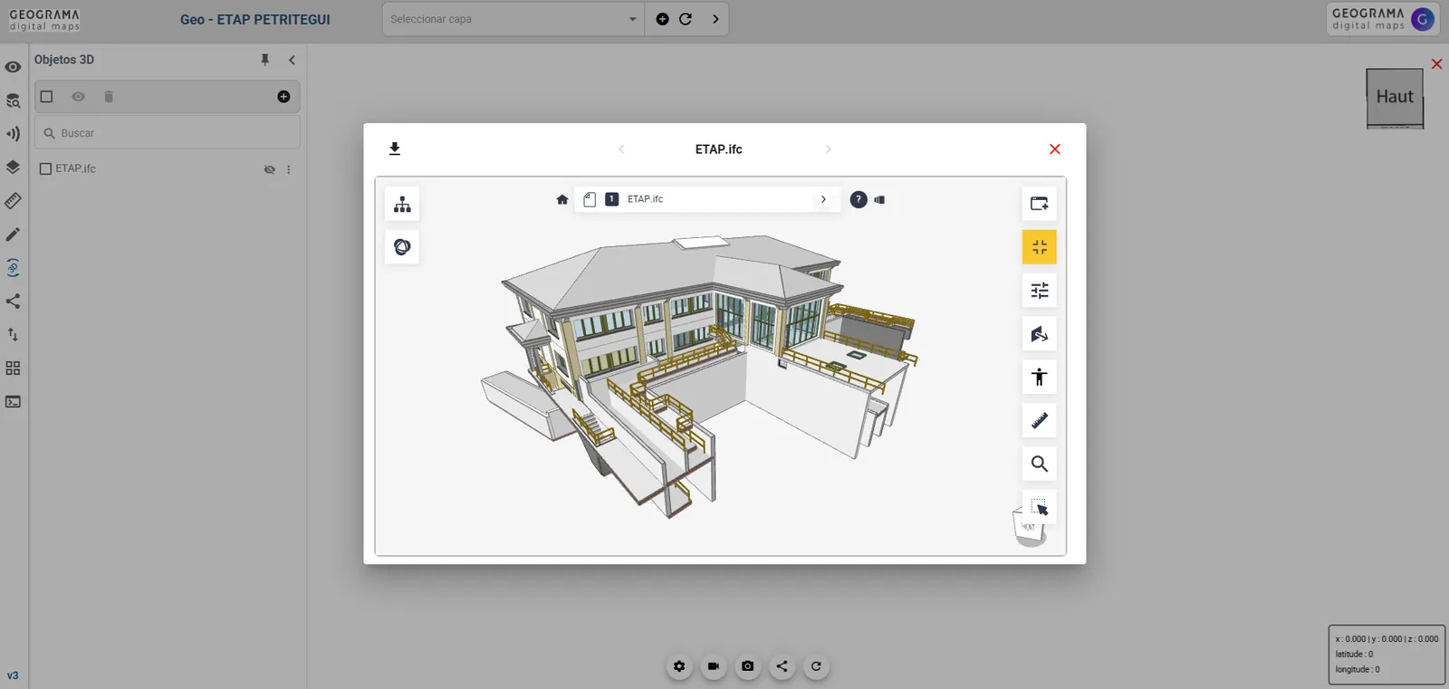Open the signal broadcast sidebar icon

(13, 134)
